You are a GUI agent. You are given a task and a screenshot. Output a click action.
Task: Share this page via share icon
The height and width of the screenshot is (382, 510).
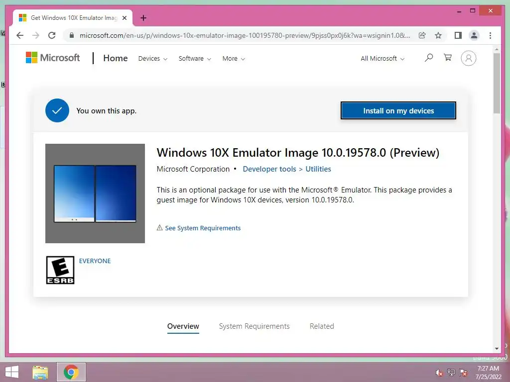tap(422, 35)
